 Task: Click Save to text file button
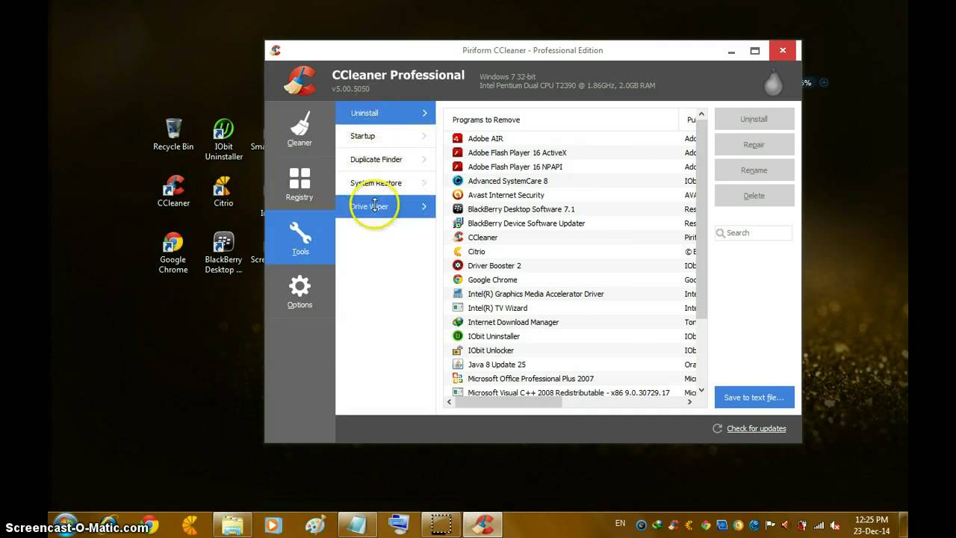(754, 397)
